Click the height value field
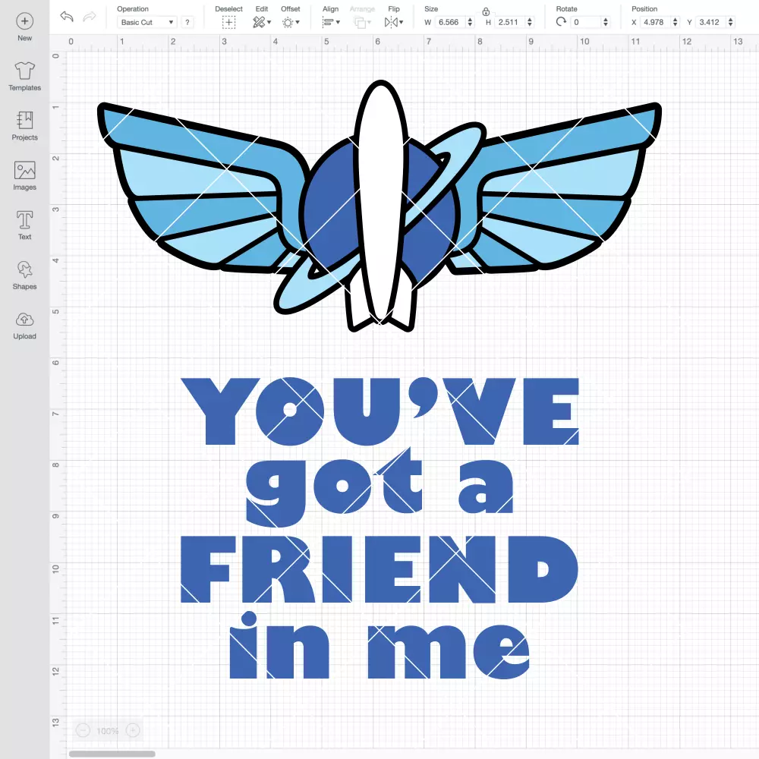The height and width of the screenshot is (759, 759). click(x=509, y=22)
